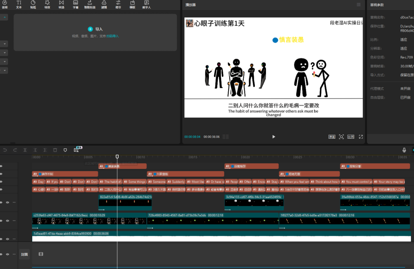Click the 封面 cover button
This screenshot has width=414, height=269.
pyautogui.click(x=25, y=254)
